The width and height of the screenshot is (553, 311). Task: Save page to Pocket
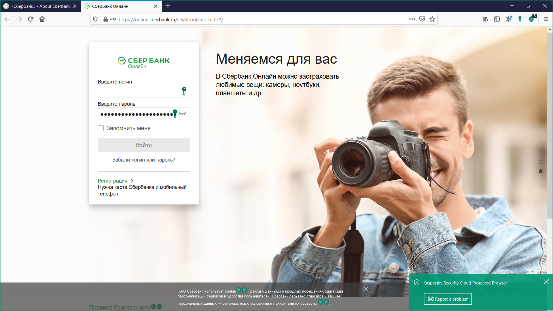tap(422, 19)
